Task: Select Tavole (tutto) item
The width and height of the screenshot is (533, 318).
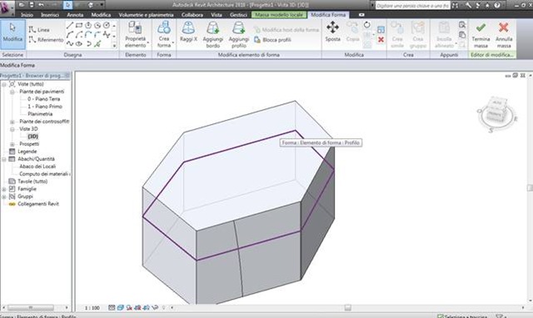Action: (32, 181)
